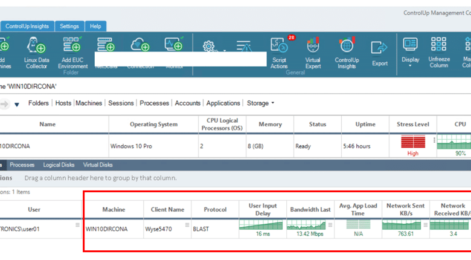Screen dimensions: 471x260
Task: Click the NetScaler add icon
Action: coord(105,44)
